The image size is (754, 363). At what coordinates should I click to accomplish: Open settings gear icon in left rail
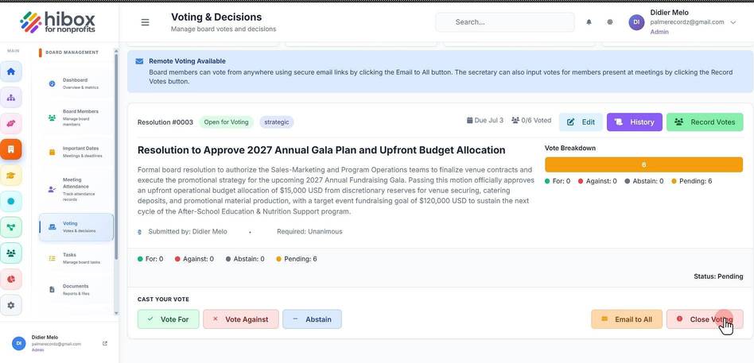[x=11, y=305]
